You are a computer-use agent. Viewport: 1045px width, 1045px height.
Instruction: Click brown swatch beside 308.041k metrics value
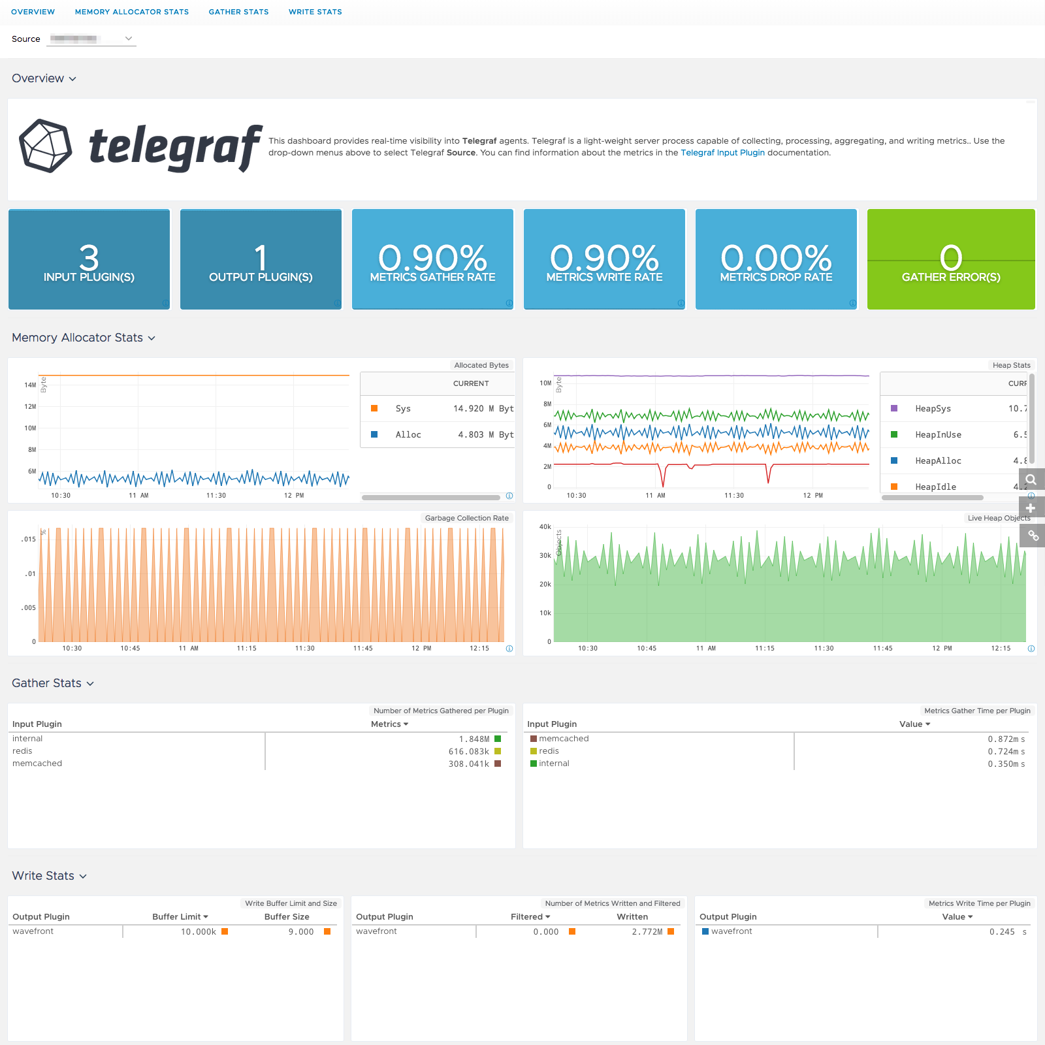[498, 764]
